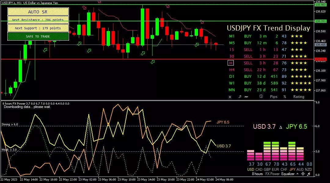Click the D1 row five-star rating
330x183 pixels.
click(x=301, y=77)
